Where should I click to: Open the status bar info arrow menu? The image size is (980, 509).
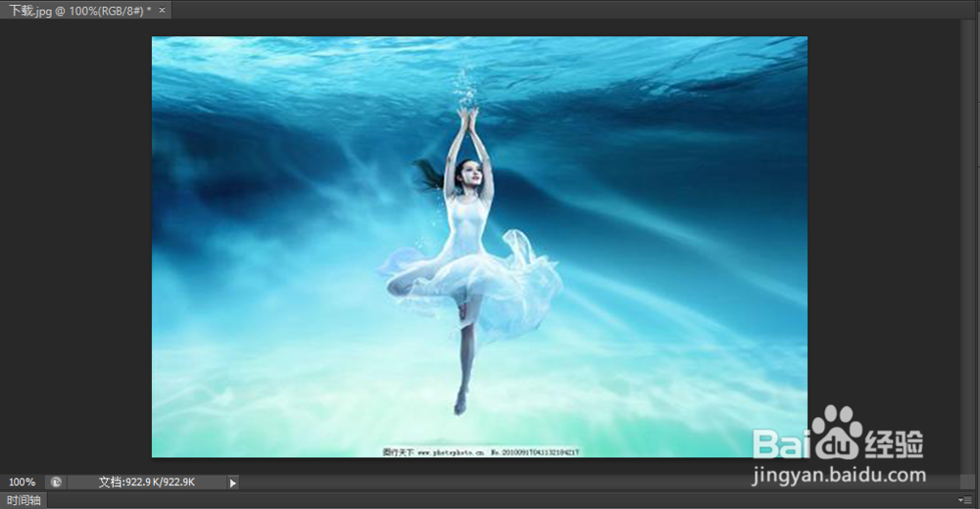(x=233, y=483)
